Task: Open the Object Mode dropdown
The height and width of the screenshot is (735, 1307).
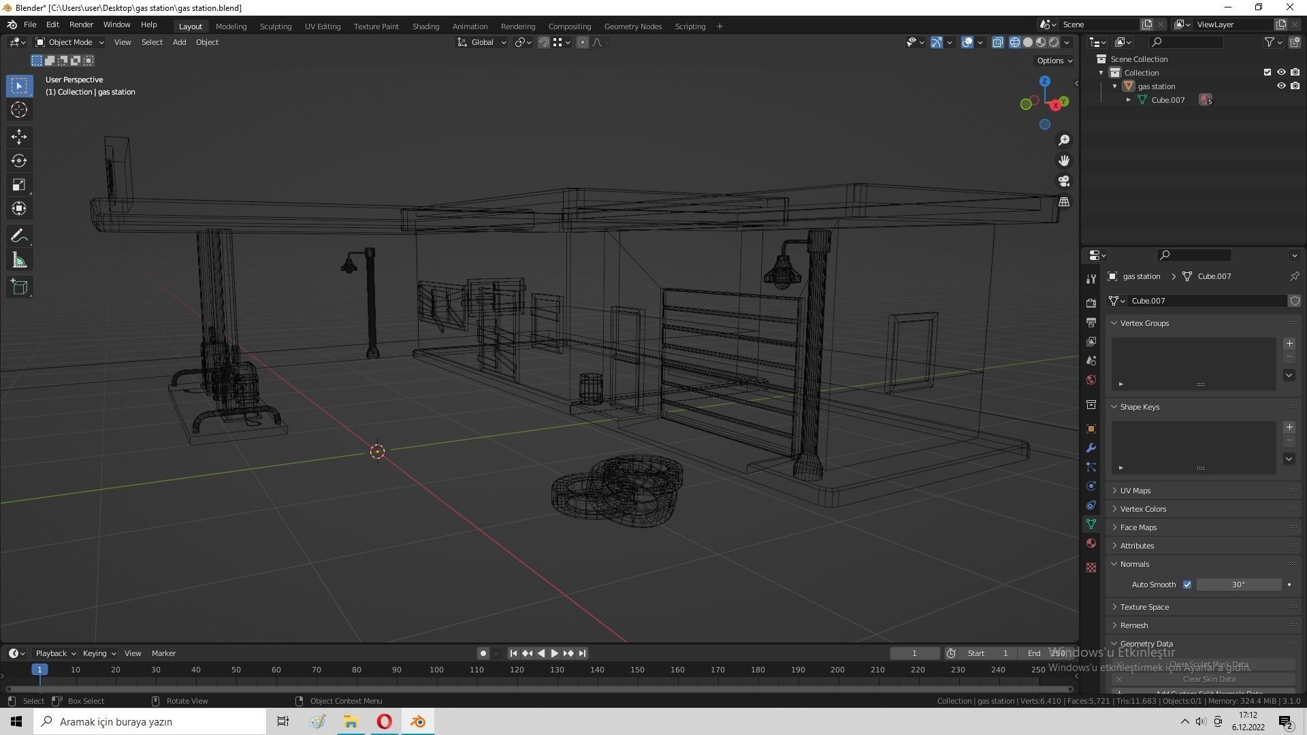Action: [x=69, y=42]
